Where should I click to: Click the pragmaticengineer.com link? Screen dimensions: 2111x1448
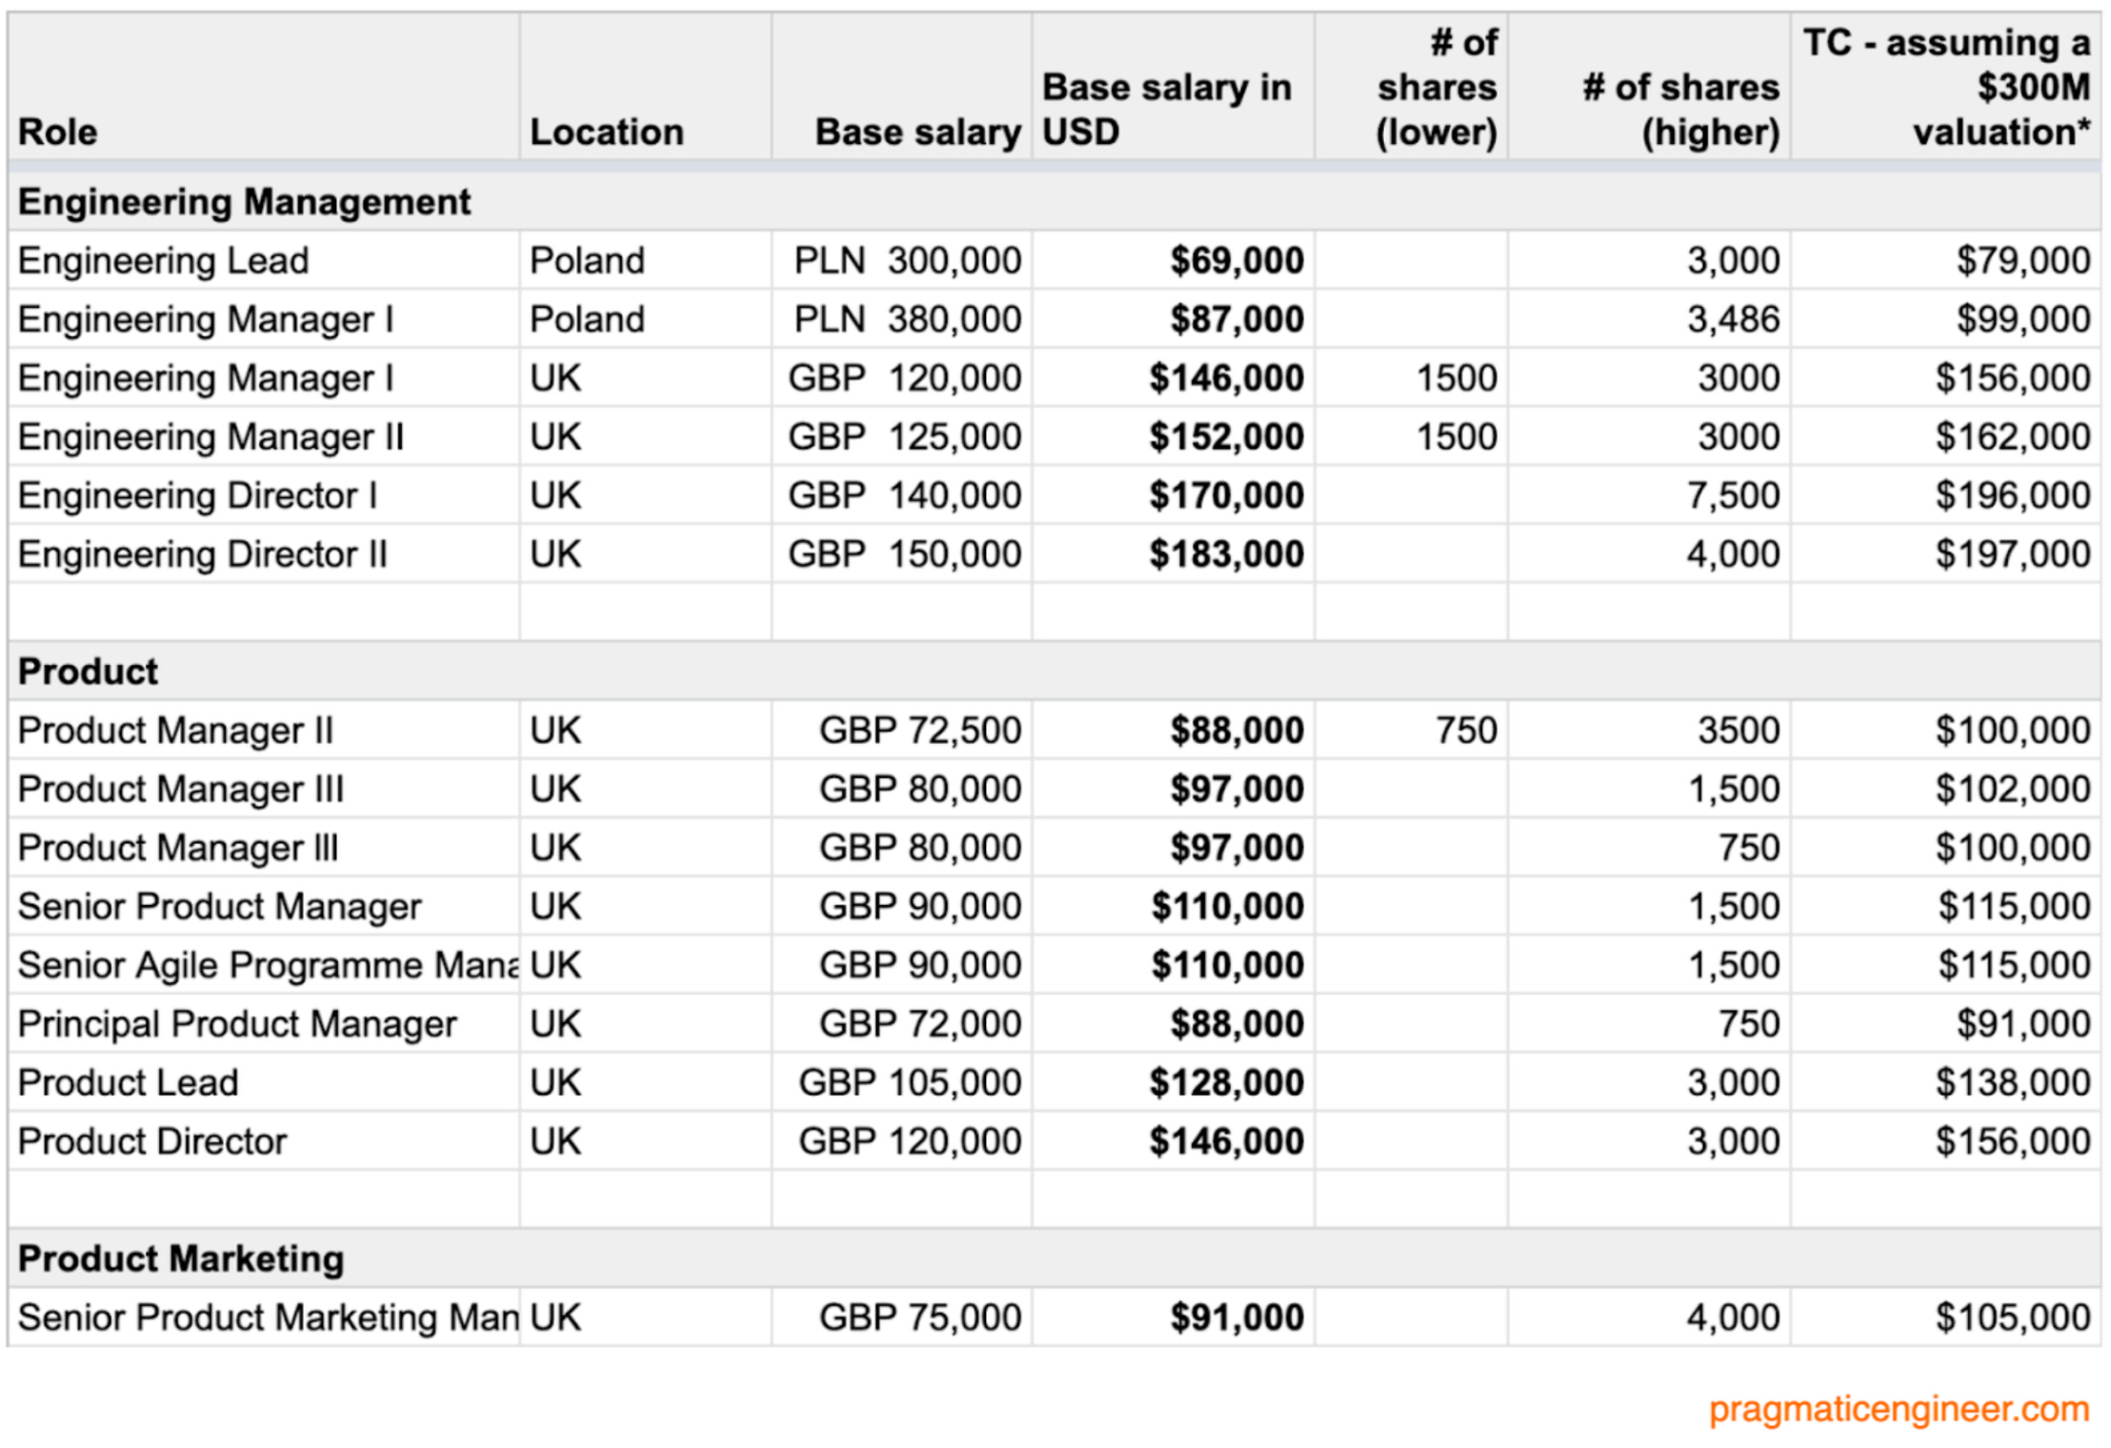[1898, 1409]
